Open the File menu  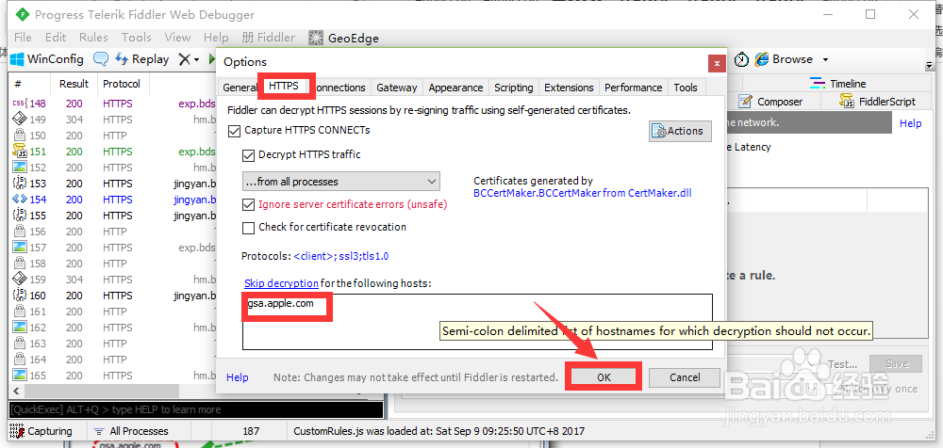click(x=23, y=38)
